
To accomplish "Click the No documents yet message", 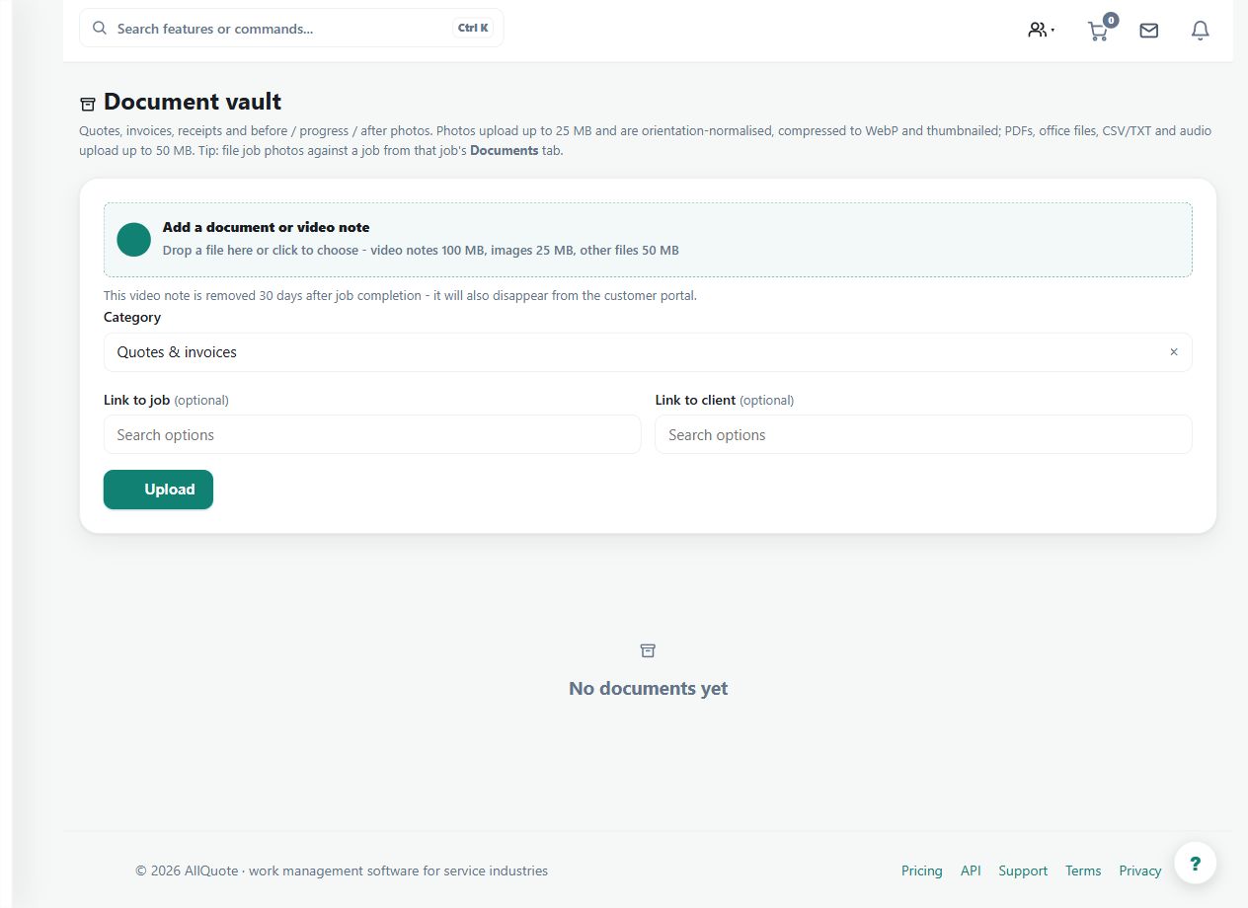I will tap(648, 688).
